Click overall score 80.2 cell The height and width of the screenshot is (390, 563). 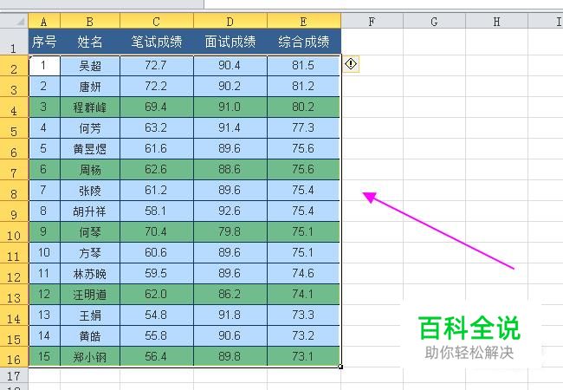pos(304,107)
